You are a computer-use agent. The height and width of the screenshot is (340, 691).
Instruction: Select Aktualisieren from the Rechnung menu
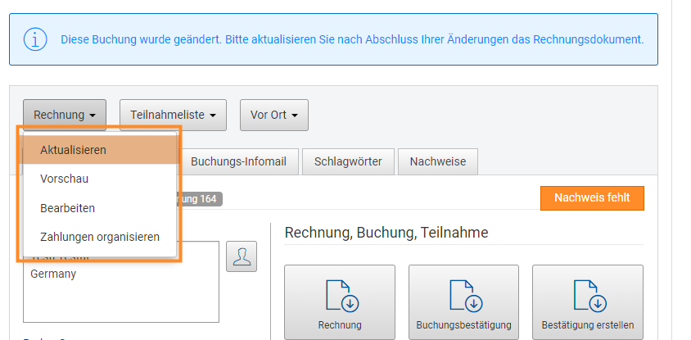coord(98,150)
